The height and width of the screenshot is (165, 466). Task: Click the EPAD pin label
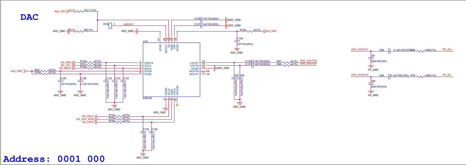[x=160, y=48]
